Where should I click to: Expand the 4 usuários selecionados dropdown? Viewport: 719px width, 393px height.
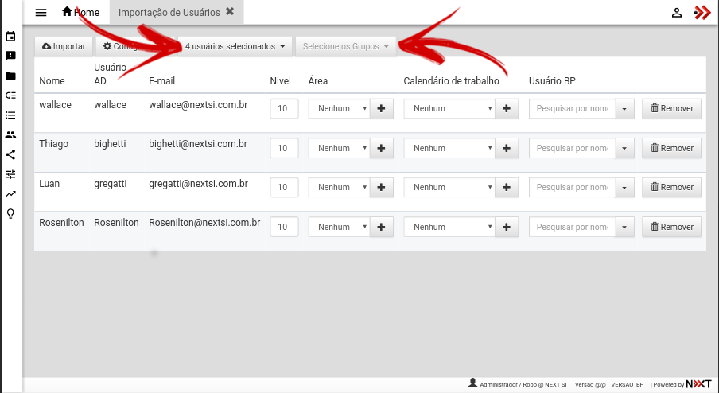pyautogui.click(x=235, y=47)
